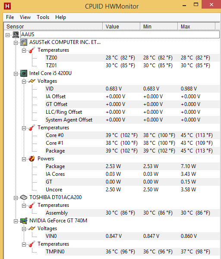Select the VIN0 voltage row

(x=132, y=236)
